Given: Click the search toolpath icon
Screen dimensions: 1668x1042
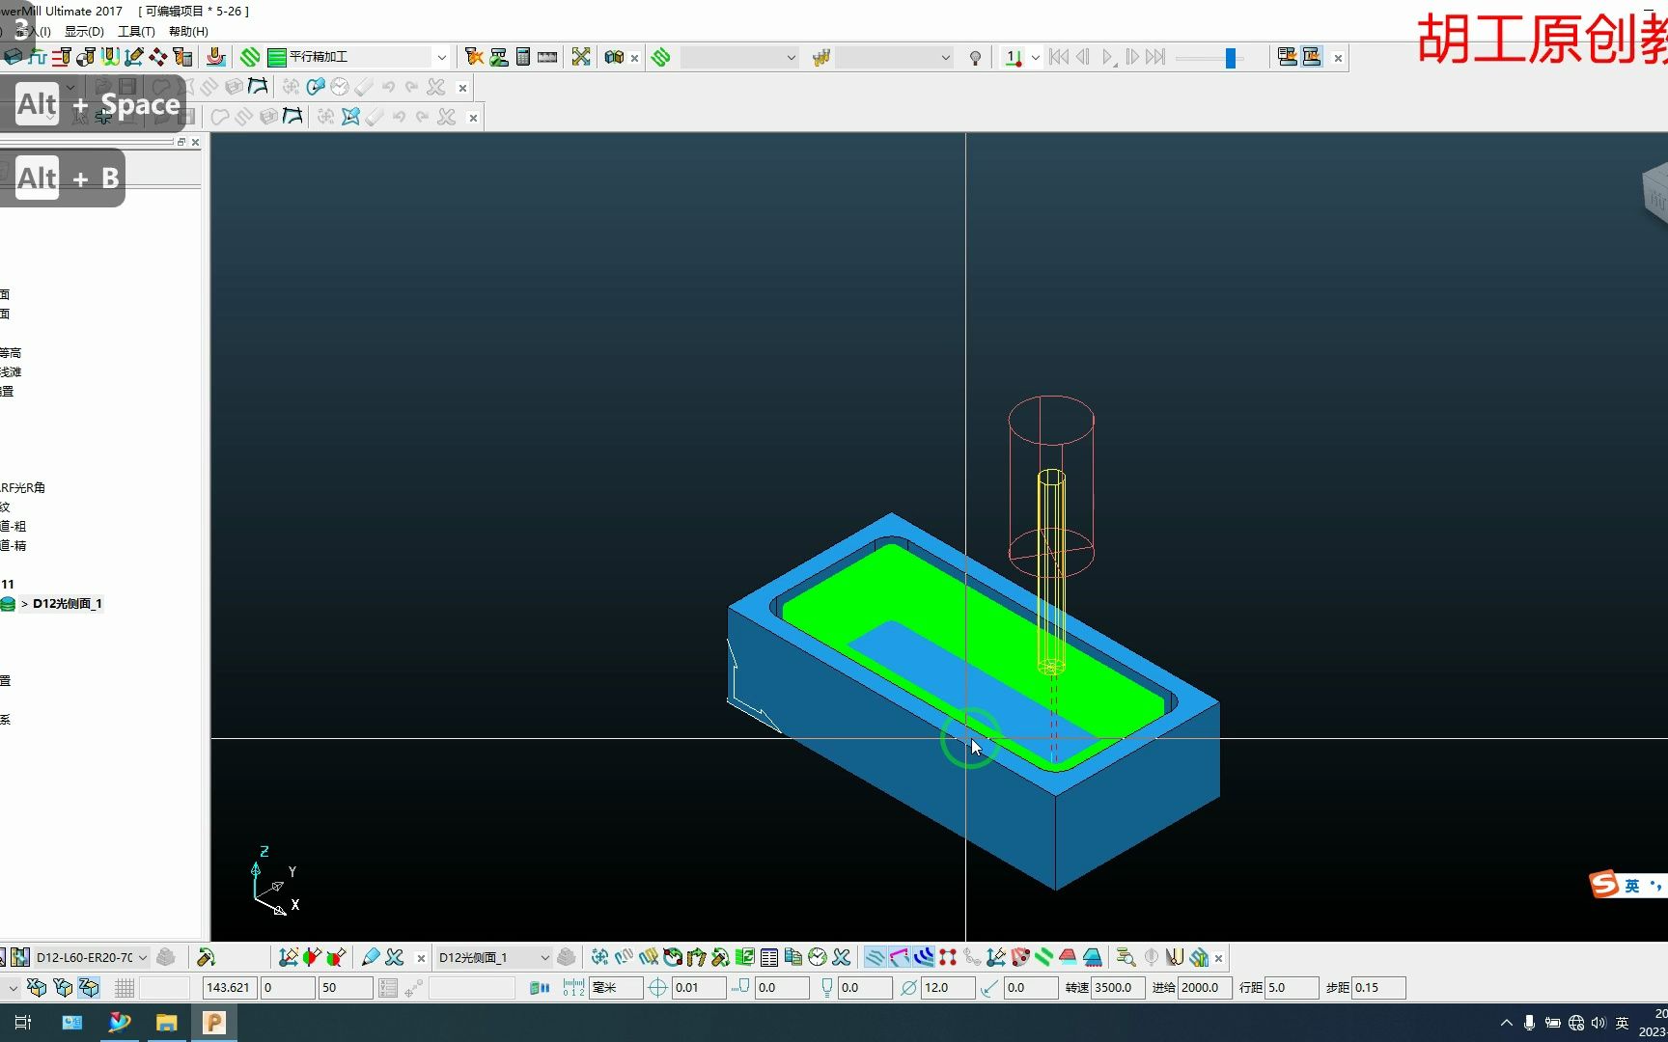Looking at the screenshot, I should 1126,957.
